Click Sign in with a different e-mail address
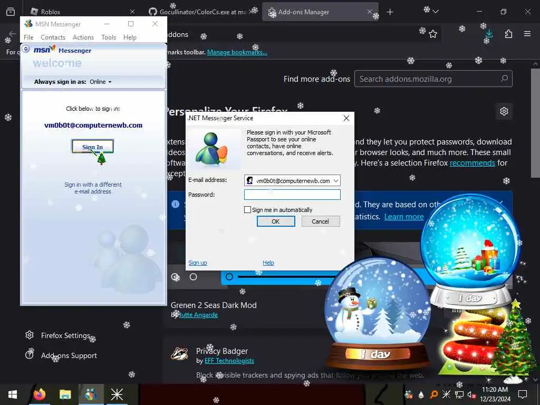540x405 pixels. 93,188
